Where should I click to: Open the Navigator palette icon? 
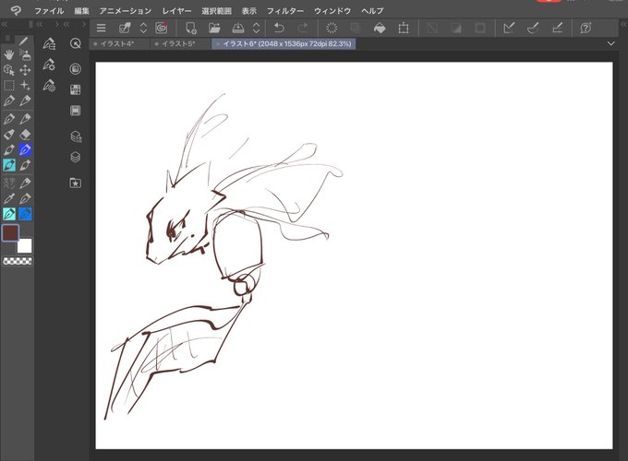point(76,43)
